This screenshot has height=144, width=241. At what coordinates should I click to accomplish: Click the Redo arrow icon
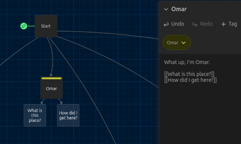195,24
